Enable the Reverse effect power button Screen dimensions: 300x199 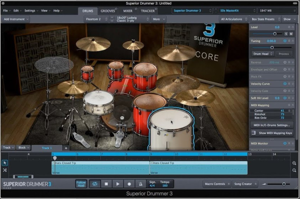pyautogui.click(x=285, y=62)
